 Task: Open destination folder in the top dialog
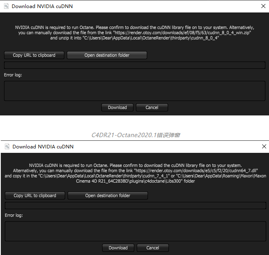coord(107,55)
